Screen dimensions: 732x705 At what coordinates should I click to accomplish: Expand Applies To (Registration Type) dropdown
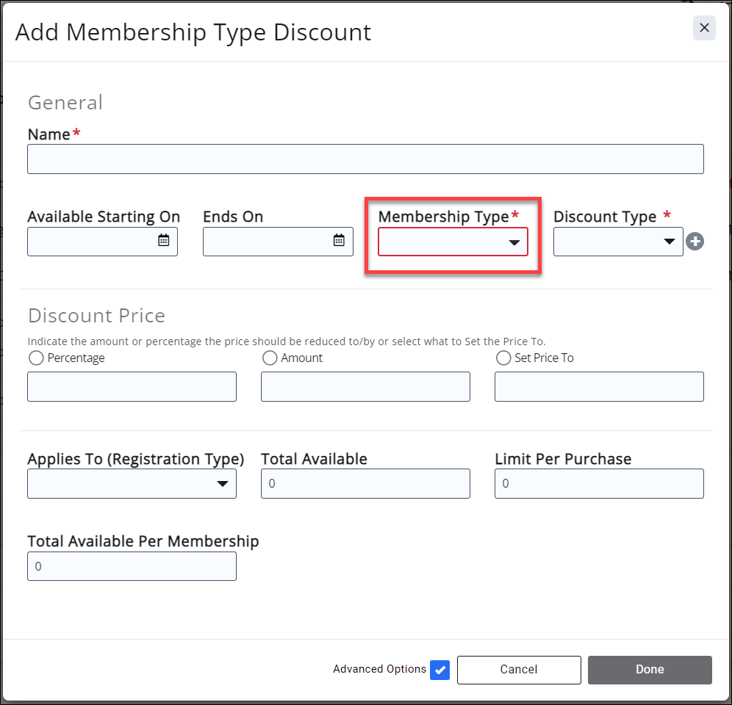tap(132, 484)
